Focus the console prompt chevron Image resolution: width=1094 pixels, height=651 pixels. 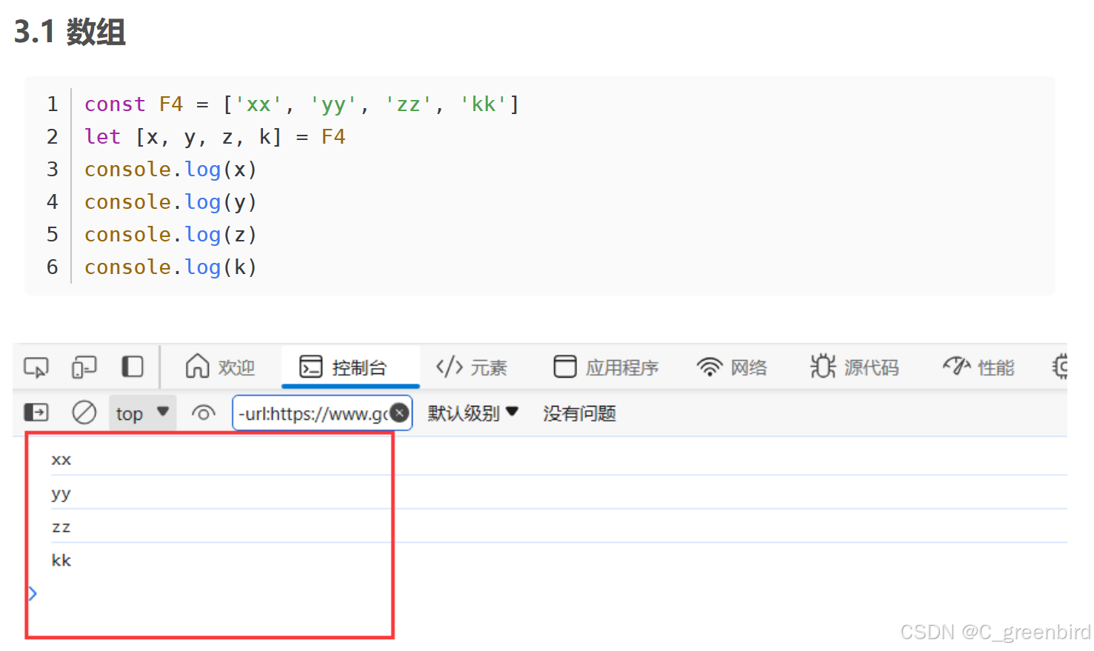(x=33, y=593)
